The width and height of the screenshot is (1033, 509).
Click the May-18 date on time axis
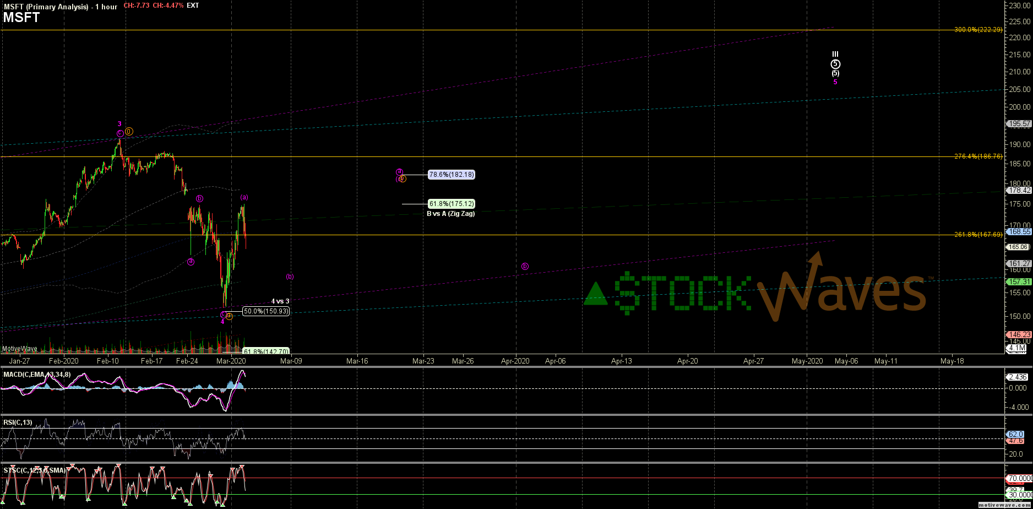pos(953,361)
